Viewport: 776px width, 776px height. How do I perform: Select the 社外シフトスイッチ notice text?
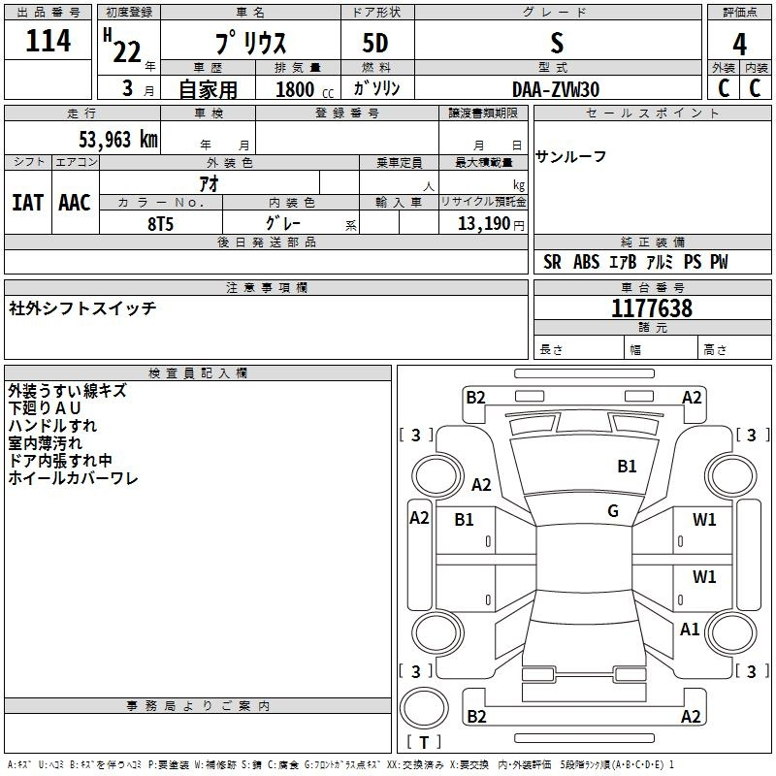(82, 308)
